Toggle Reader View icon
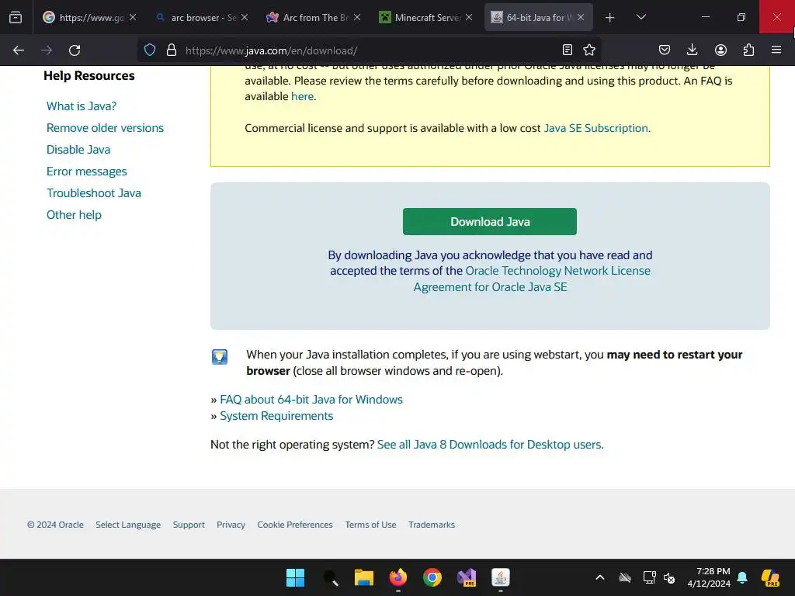This screenshot has height=596, width=795. point(568,50)
